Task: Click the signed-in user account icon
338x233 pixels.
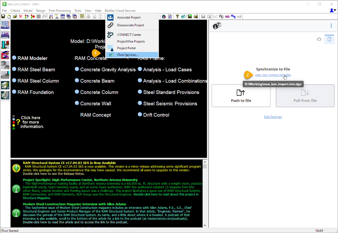Action: 333,10
